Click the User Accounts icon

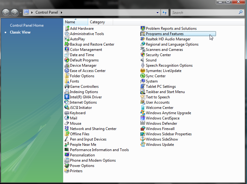tap(143, 102)
